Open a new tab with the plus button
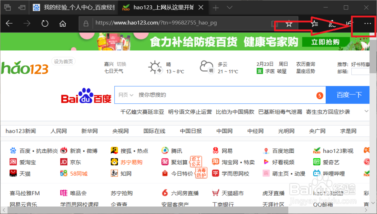This screenshot has width=377, height=214. click(x=216, y=8)
